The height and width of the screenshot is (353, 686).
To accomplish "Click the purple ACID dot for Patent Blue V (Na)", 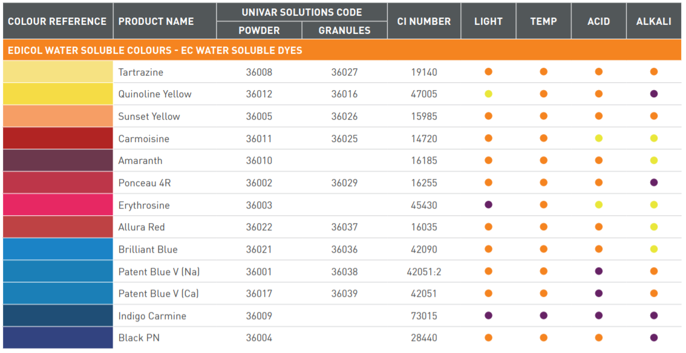I will coord(598,271).
